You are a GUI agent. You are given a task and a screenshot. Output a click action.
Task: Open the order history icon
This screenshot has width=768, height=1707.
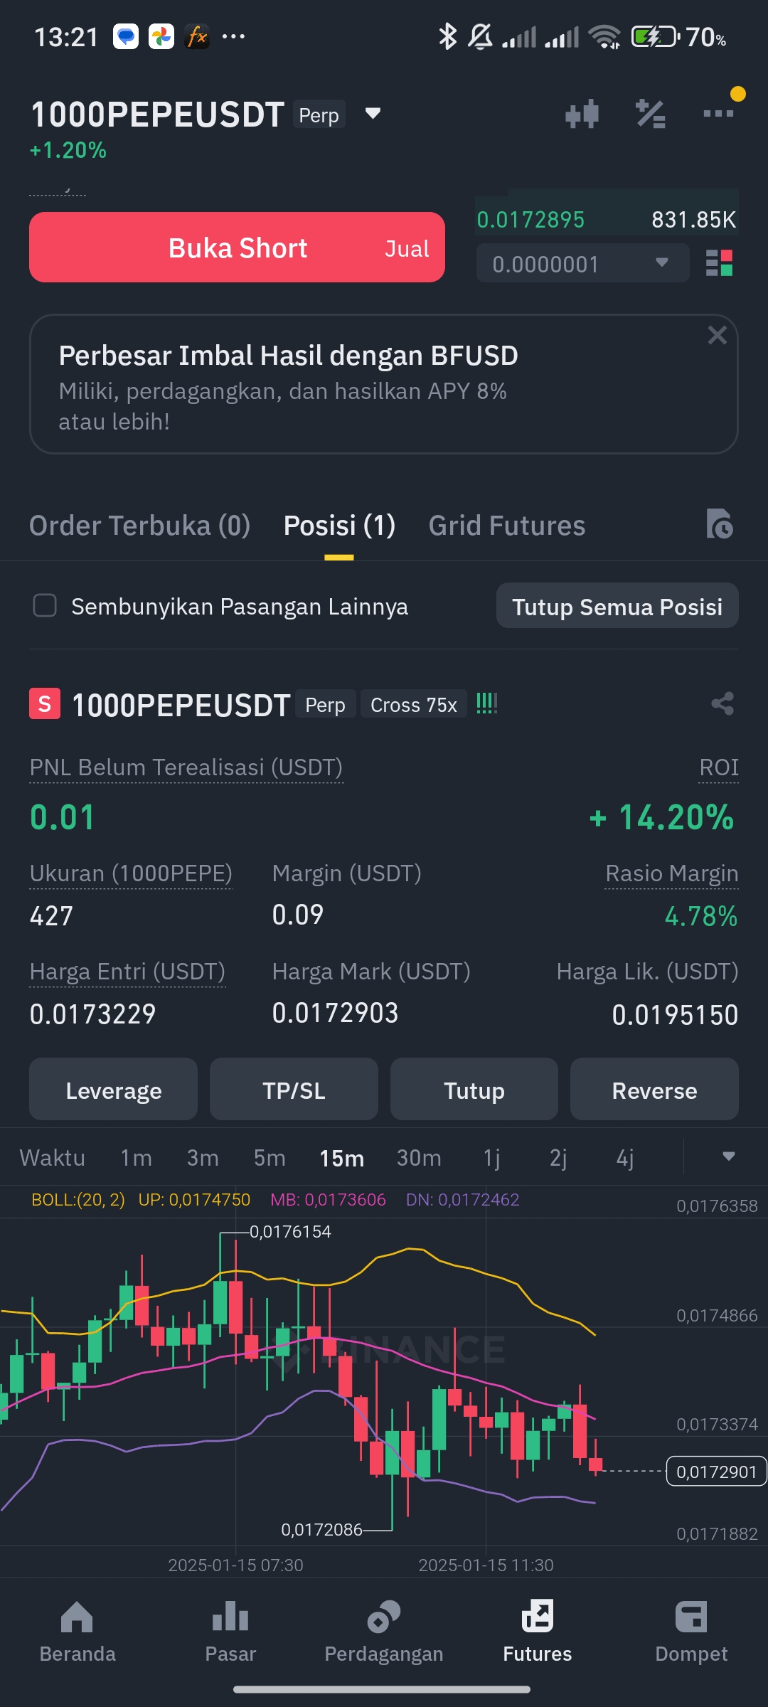(x=720, y=525)
